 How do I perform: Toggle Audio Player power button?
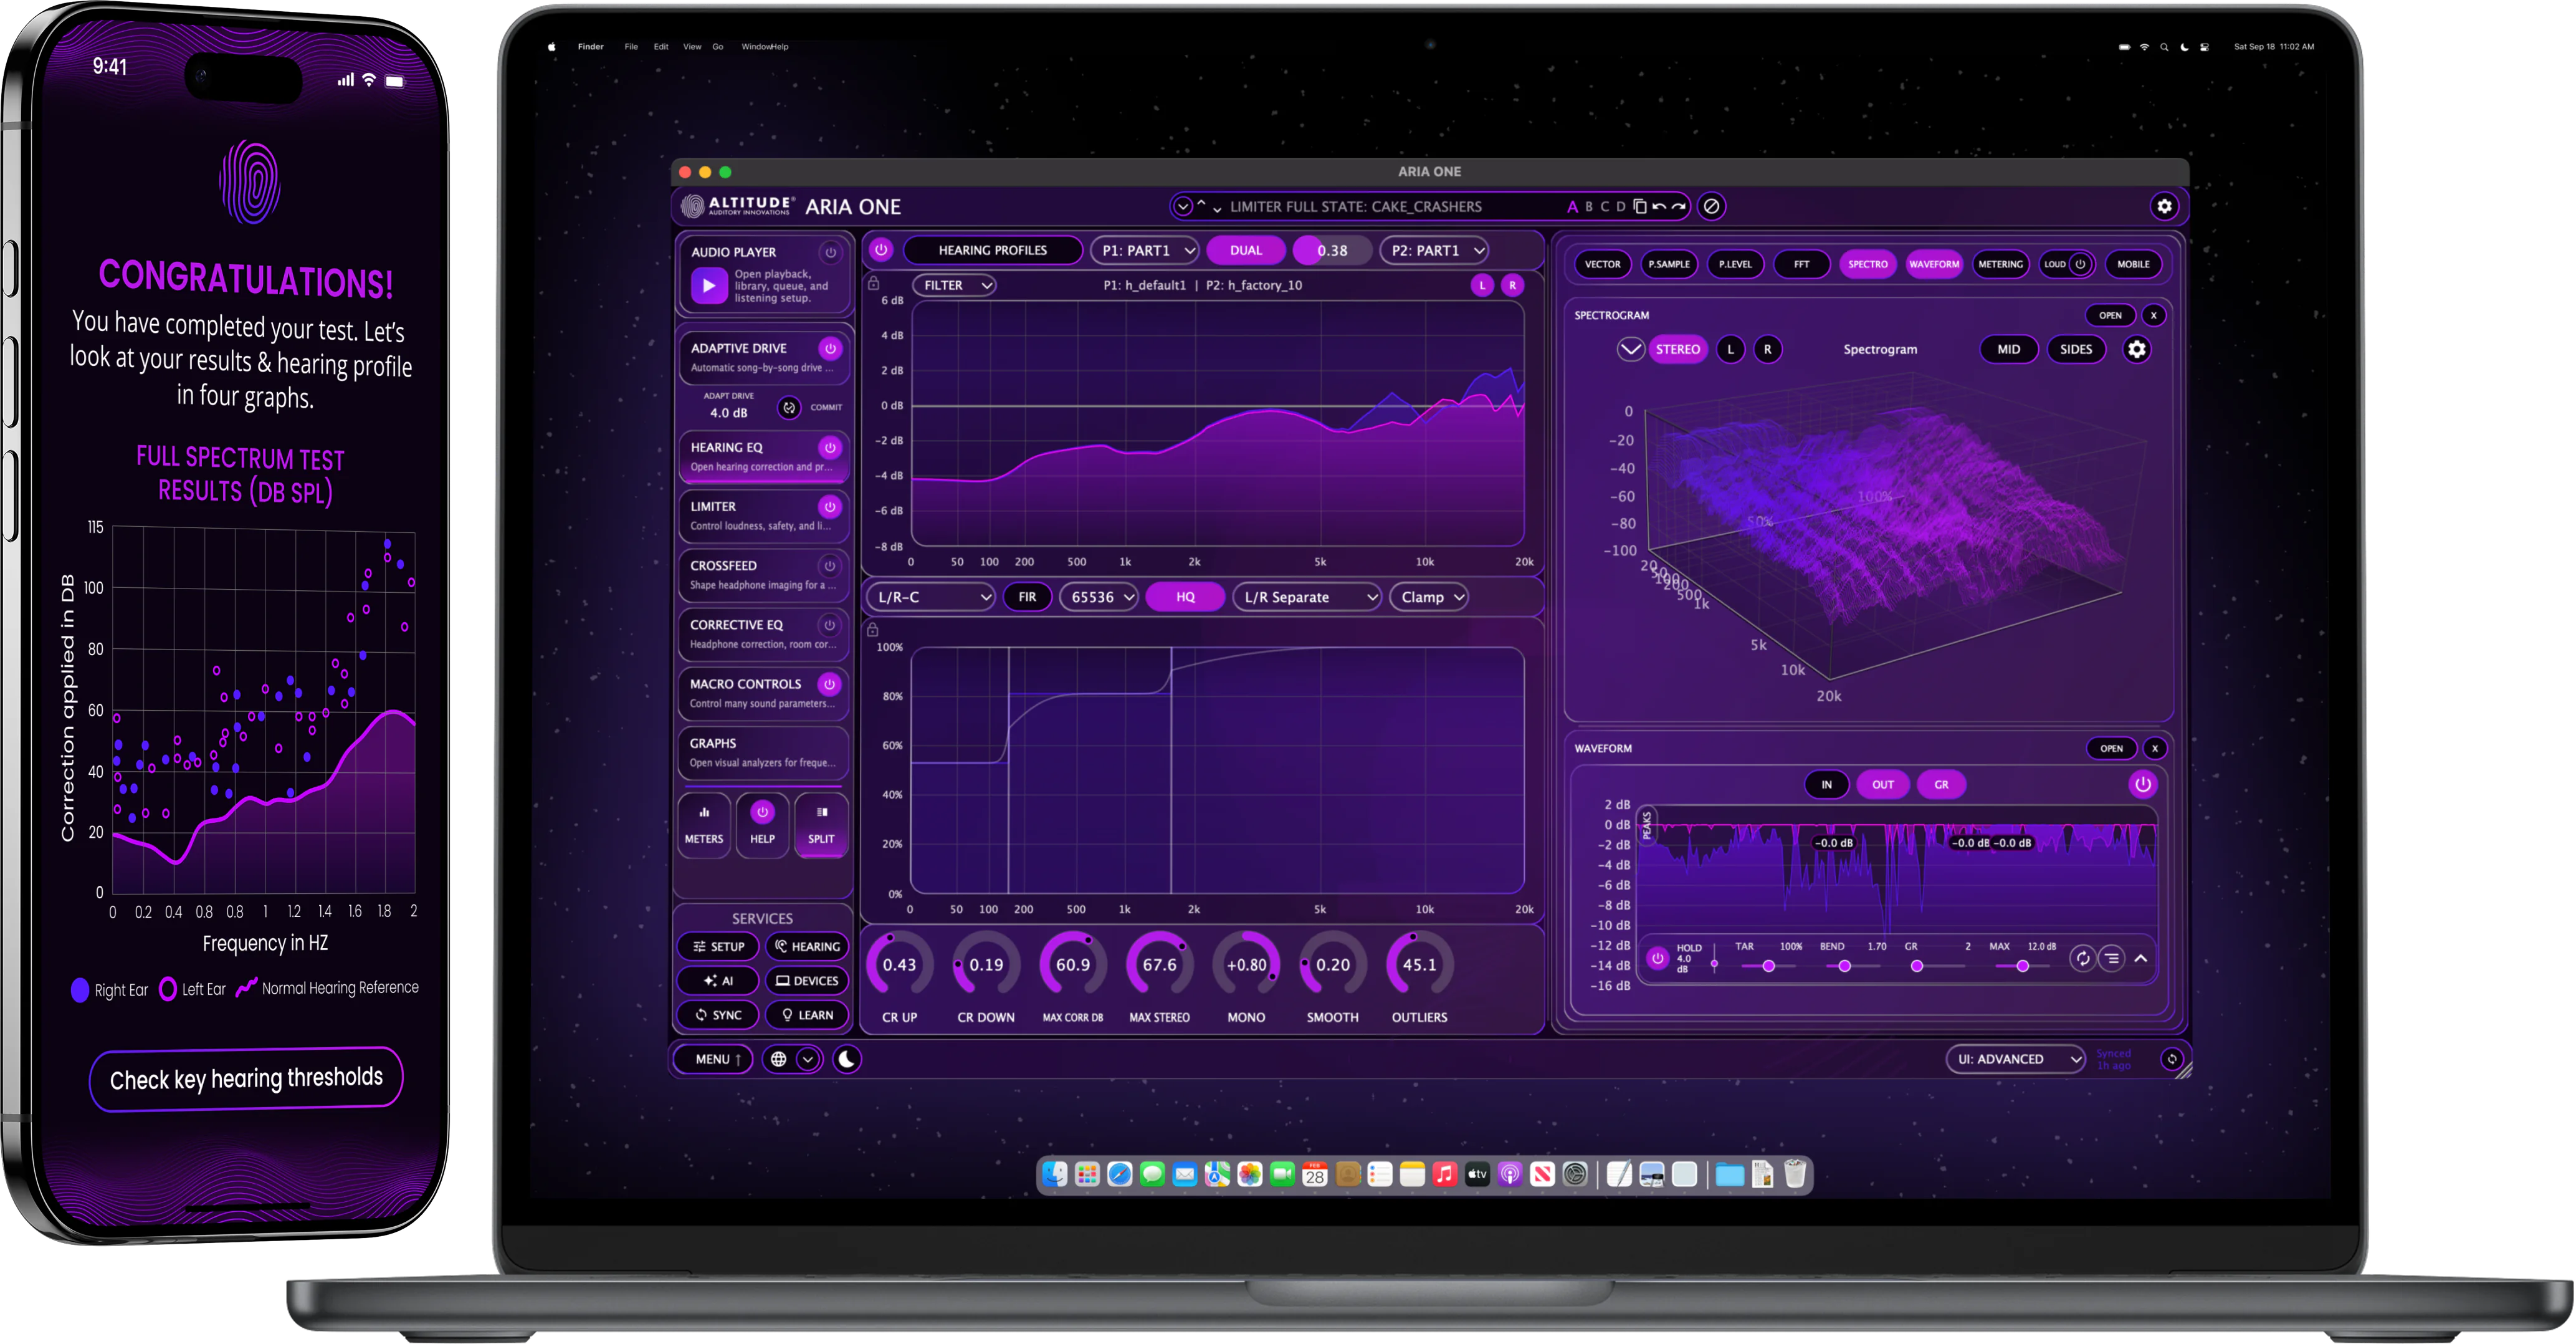point(830,252)
